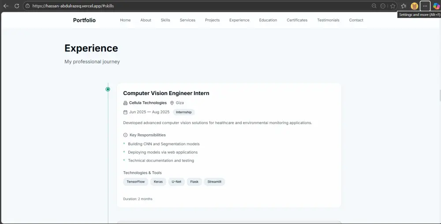The image size is (441, 224).
Task: Open Settings and more menu
Action: pyautogui.click(x=425, y=6)
